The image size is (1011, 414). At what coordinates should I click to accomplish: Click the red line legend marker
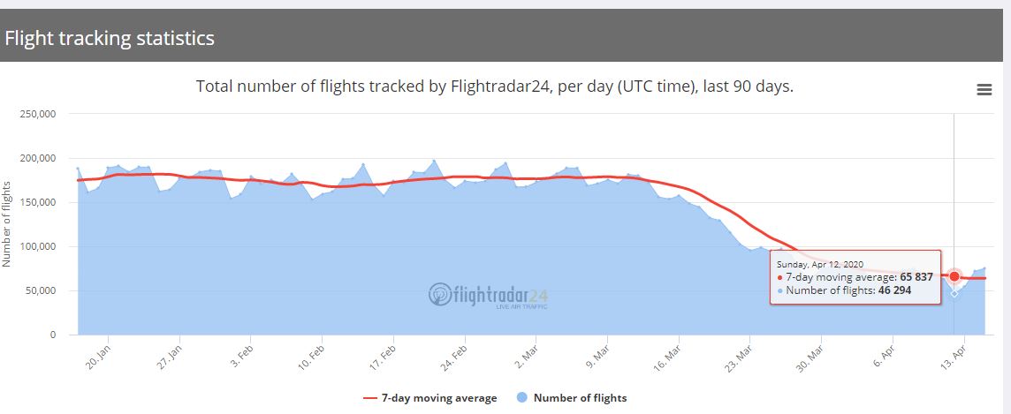(370, 398)
